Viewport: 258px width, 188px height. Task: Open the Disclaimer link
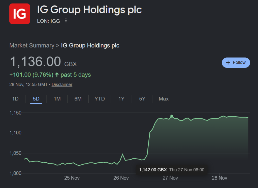pyautogui.click(x=62, y=85)
